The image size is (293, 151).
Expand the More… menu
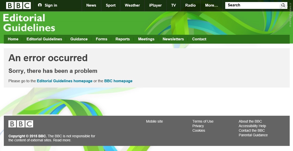point(211,5)
